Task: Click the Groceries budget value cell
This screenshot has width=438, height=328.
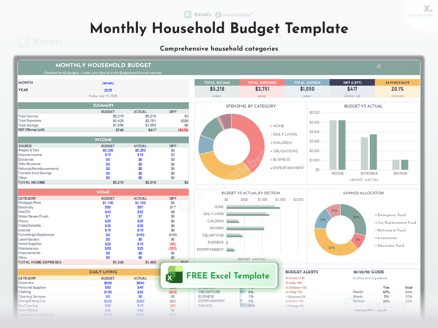Action: (x=108, y=283)
